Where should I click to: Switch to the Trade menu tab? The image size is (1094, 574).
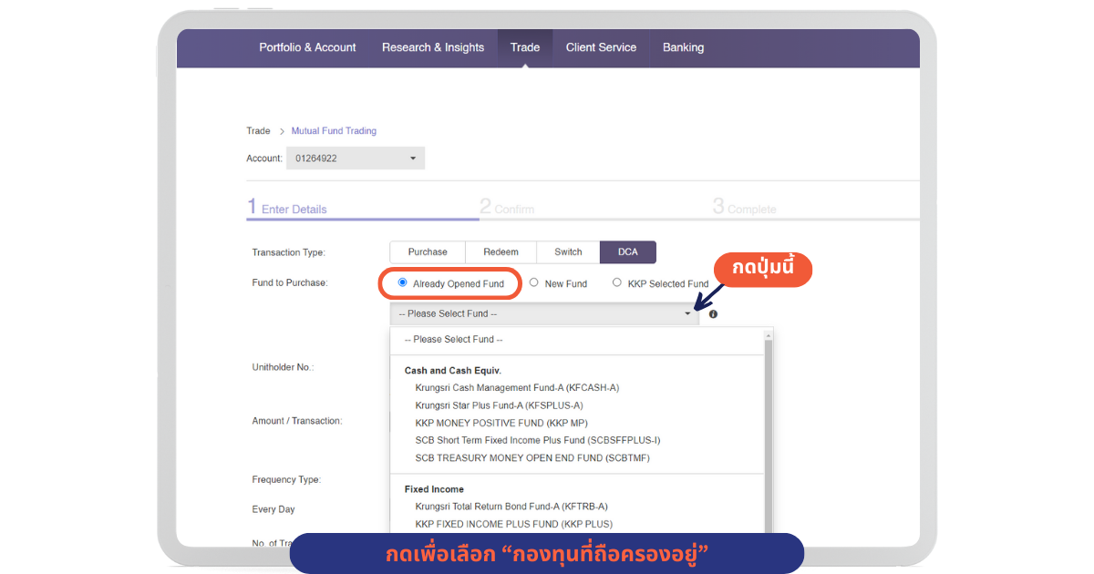click(x=525, y=47)
